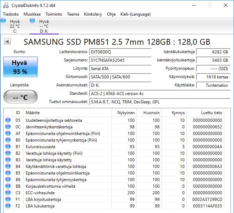Click the previous disk arrow button
This screenshot has height=213, width=234.
pos(7,42)
